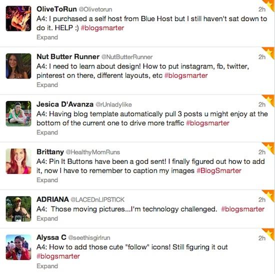Open OliveToRun's profile picture
This screenshot has width=275, height=274.
(x=18, y=18)
